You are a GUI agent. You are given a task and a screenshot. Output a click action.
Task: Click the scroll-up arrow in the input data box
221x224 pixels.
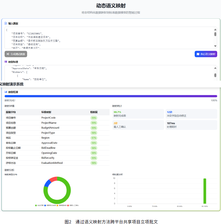tap(215, 30)
